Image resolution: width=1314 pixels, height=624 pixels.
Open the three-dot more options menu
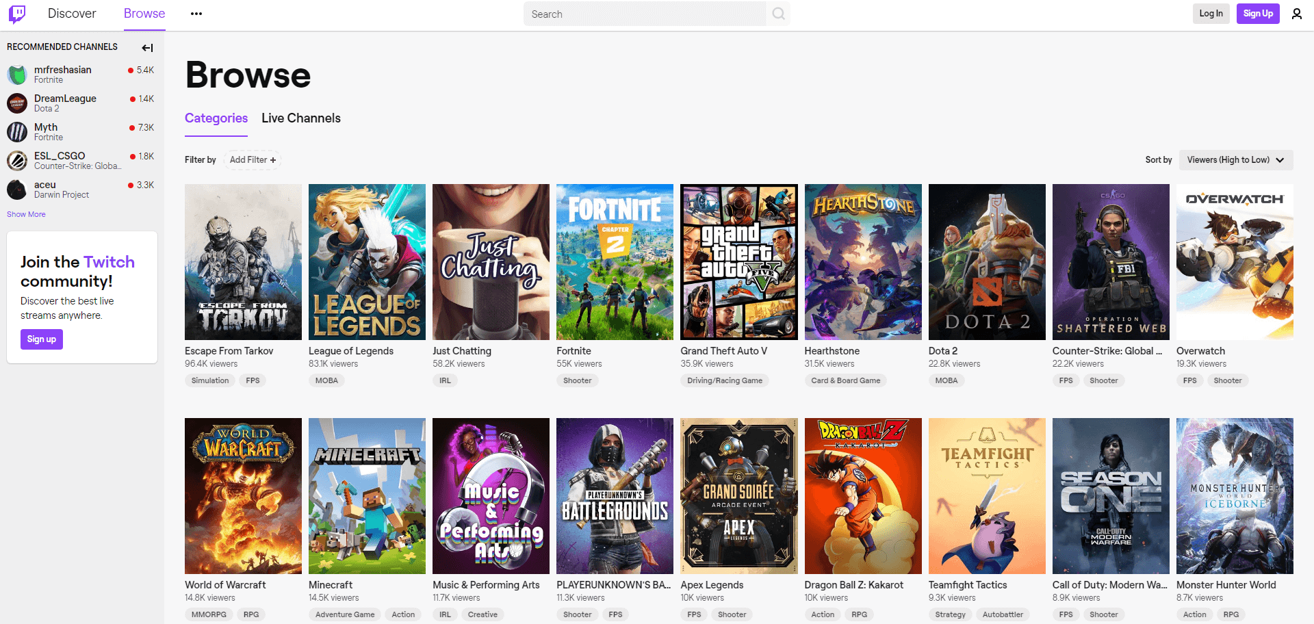(196, 14)
